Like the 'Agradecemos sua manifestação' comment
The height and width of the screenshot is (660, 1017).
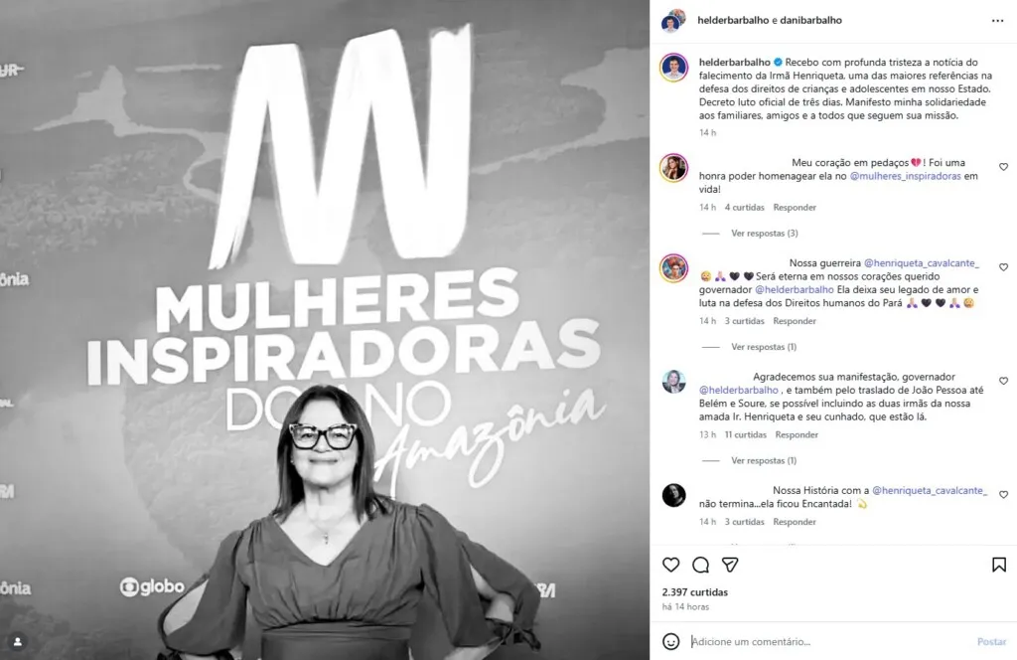click(1003, 381)
